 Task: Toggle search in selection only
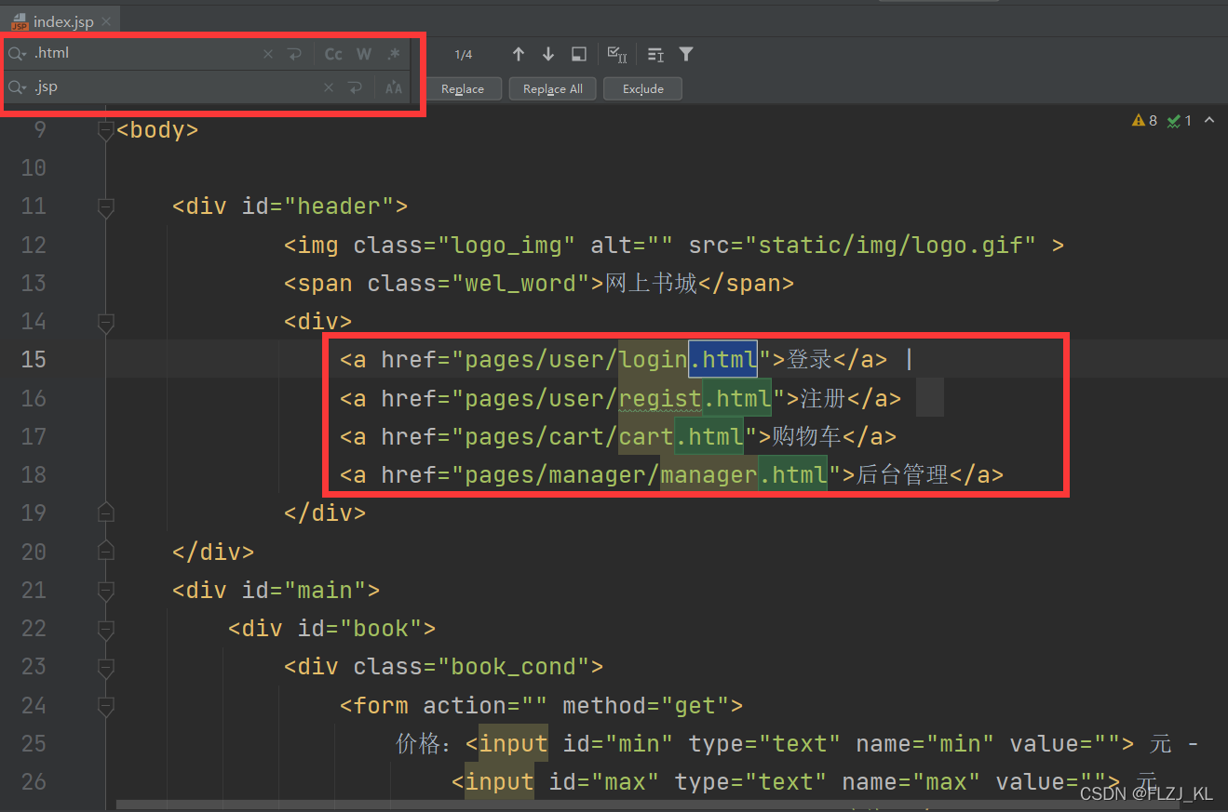[x=655, y=55]
